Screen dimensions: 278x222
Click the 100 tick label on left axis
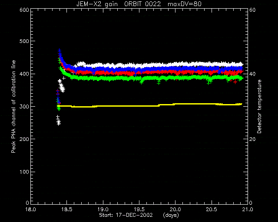click(x=24, y=172)
